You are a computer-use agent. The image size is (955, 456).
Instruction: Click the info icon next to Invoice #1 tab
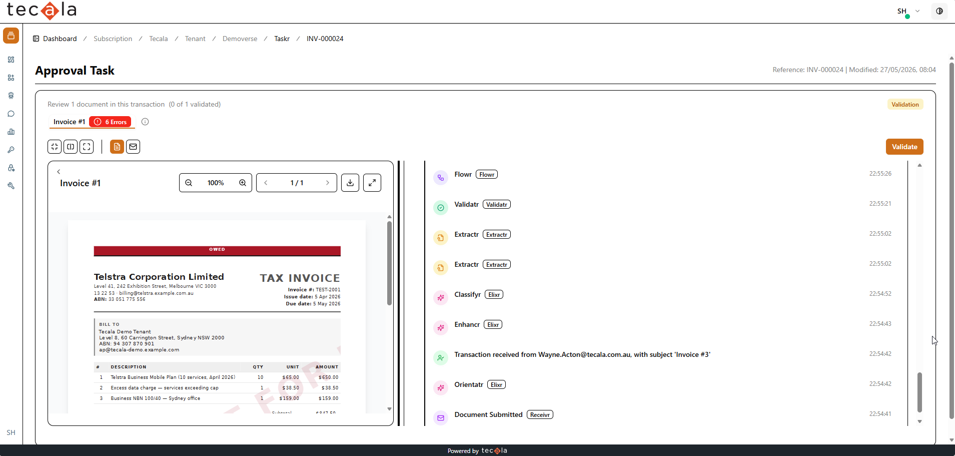pyautogui.click(x=145, y=122)
